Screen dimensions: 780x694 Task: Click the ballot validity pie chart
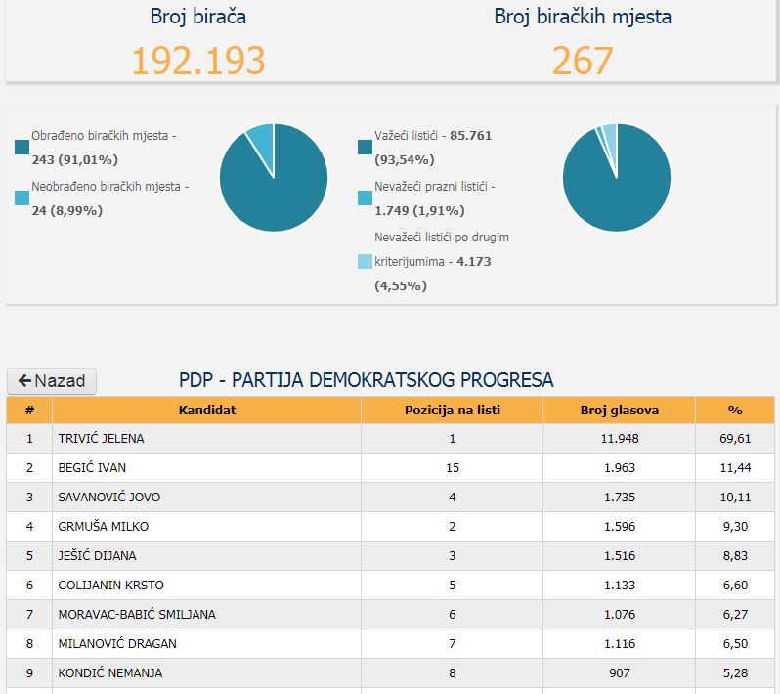point(617,178)
